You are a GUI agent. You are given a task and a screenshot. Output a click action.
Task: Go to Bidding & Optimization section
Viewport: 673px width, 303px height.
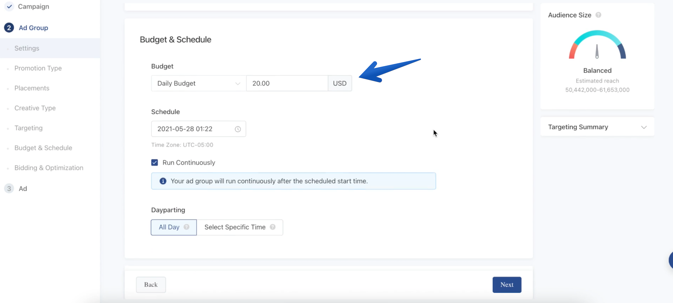(x=49, y=168)
